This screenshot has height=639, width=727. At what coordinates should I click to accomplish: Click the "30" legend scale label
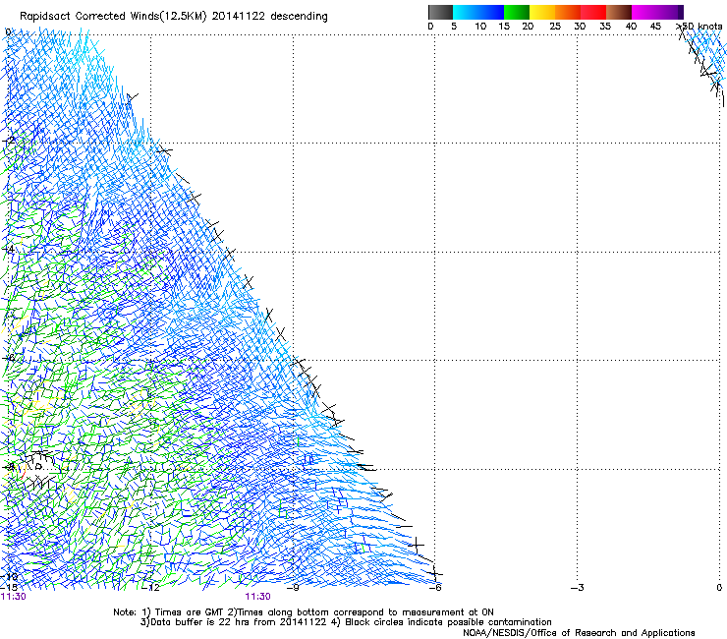pos(580,27)
